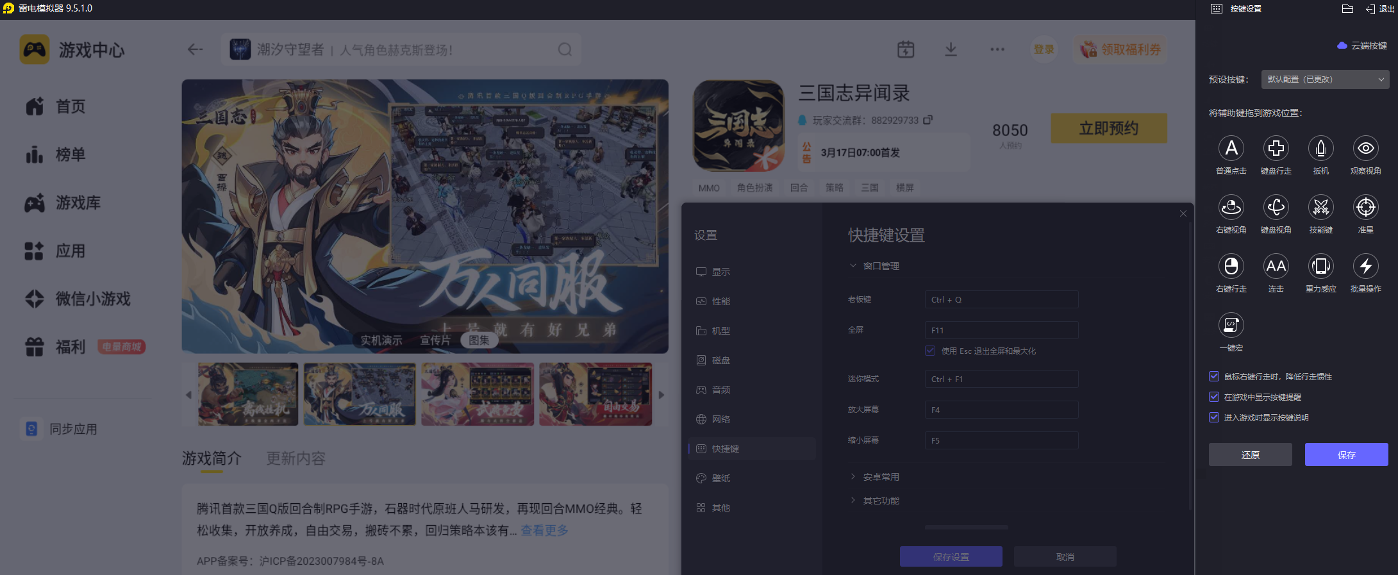Open 其他 settings tab
The width and height of the screenshot is (1398, 575).
(x=751, y=508)
